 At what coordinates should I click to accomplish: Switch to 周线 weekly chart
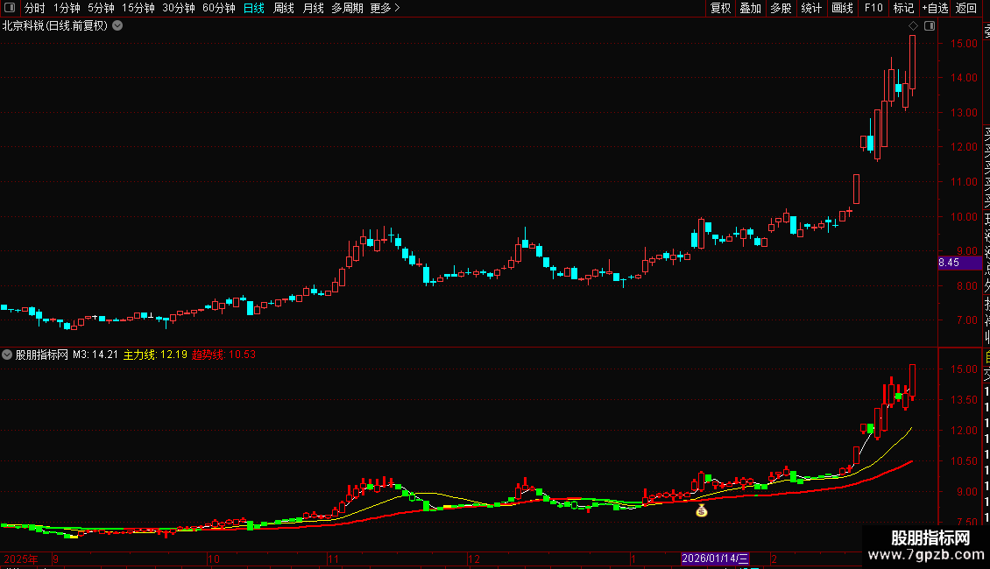[x=284, y=8]
